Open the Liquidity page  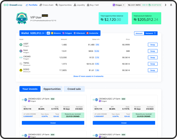click(x=79, y=5)
